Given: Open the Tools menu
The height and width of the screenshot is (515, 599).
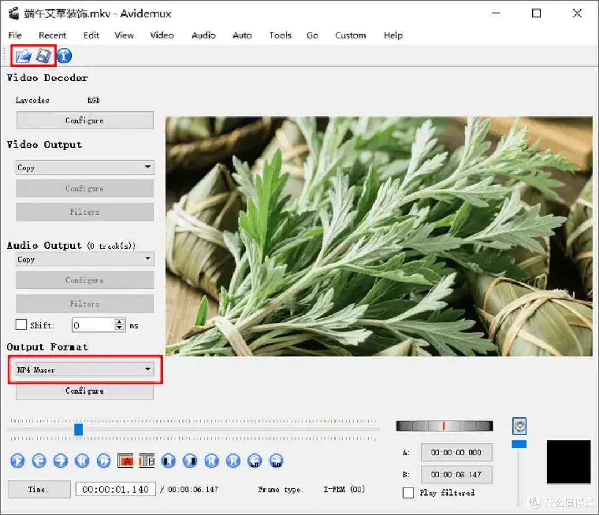Looking at the screenshot, I should point(280,35).
